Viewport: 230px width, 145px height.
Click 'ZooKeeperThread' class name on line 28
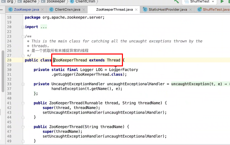click(70, 60)
